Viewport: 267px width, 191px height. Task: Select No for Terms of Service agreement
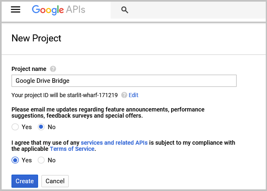[41, 160]
